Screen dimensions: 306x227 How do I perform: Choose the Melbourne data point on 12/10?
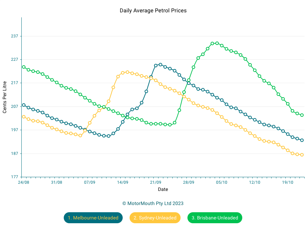[x=255, y=120]
